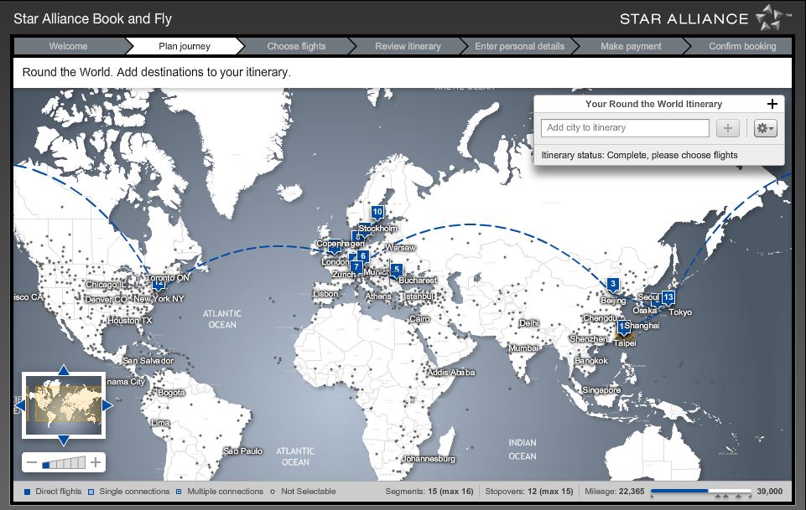Select stopover marker 10 at Stockholm
806x510 pixels.
pos(377,213)
